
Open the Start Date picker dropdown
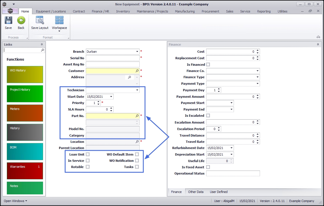click(x=111, y=97)
